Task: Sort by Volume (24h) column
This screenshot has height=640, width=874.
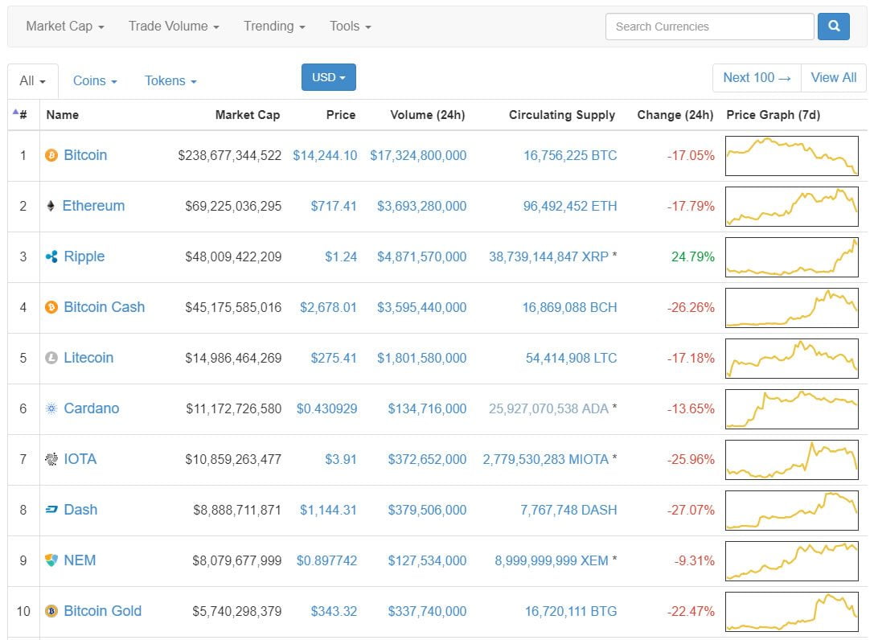Action: [x=428, y=115]
